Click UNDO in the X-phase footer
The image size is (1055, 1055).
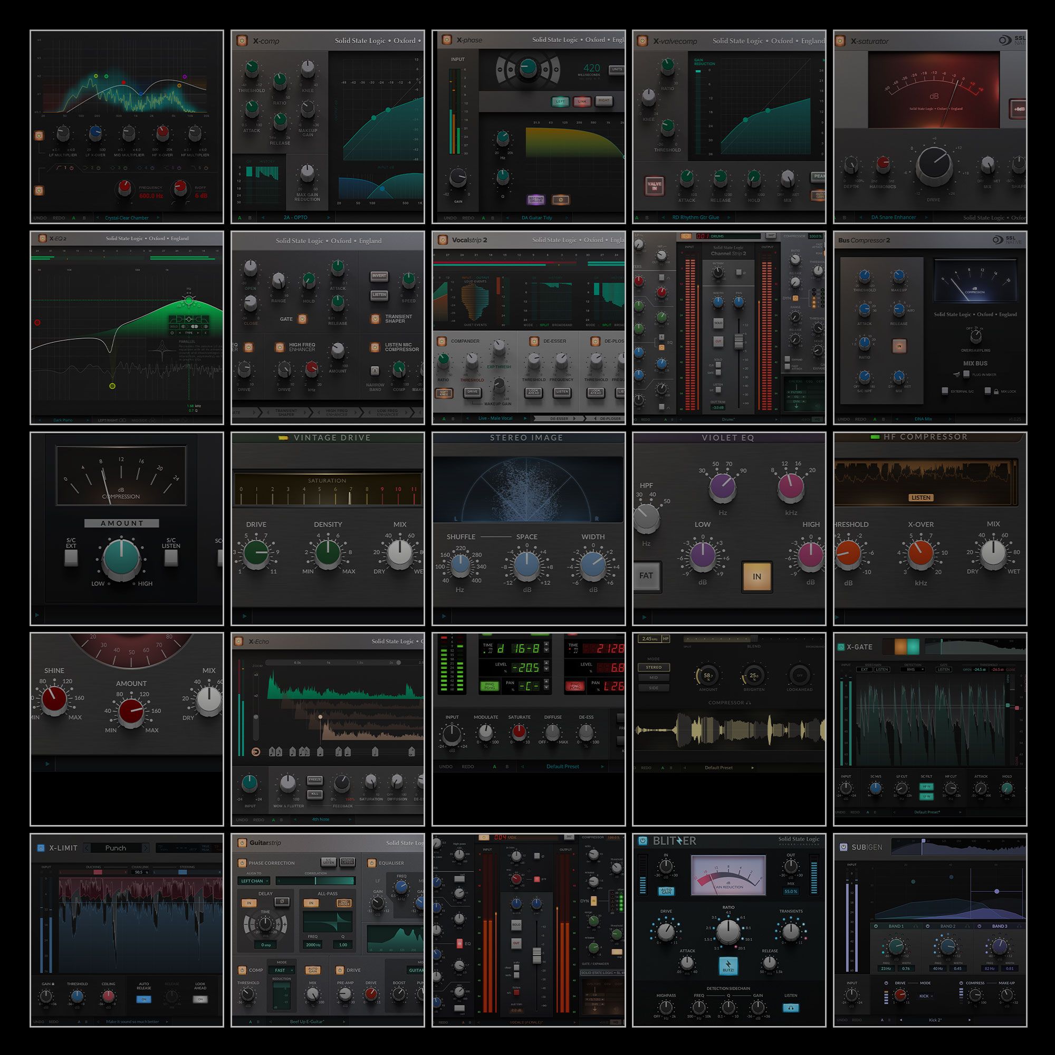(x=450, y=218)
